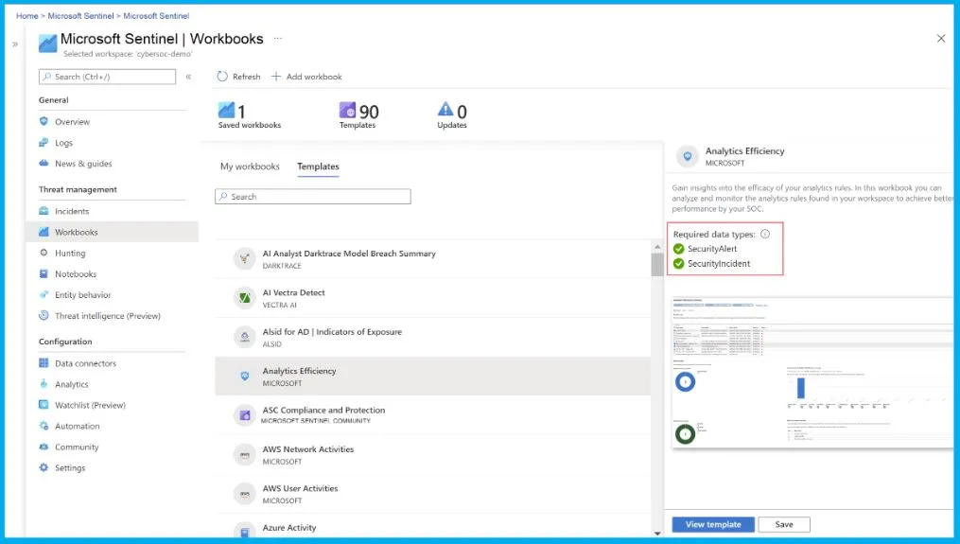The width and height of the screenshot is (960, 544).
Task: Select the AI Vectra Detect template
Action: point(432,298)
